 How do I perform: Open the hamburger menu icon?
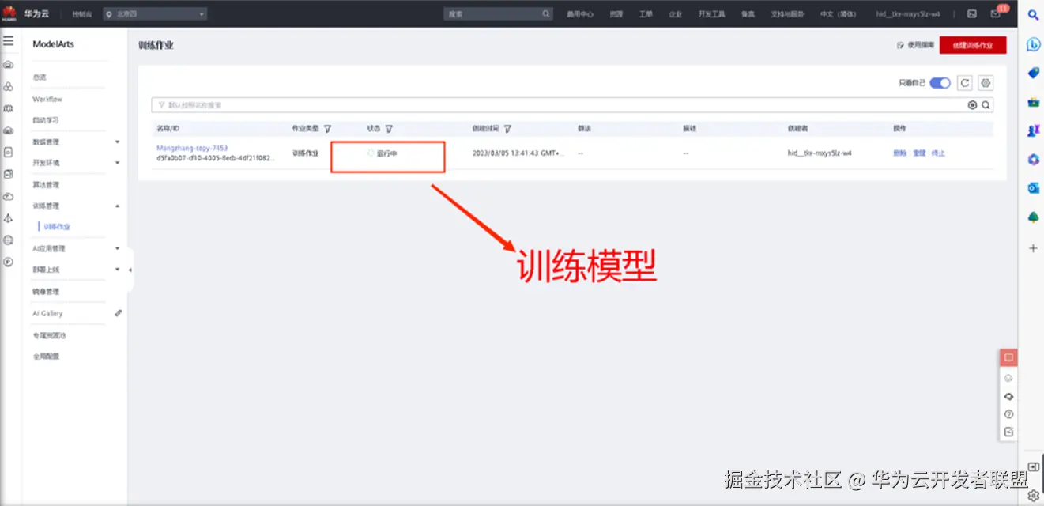(9, 40)
